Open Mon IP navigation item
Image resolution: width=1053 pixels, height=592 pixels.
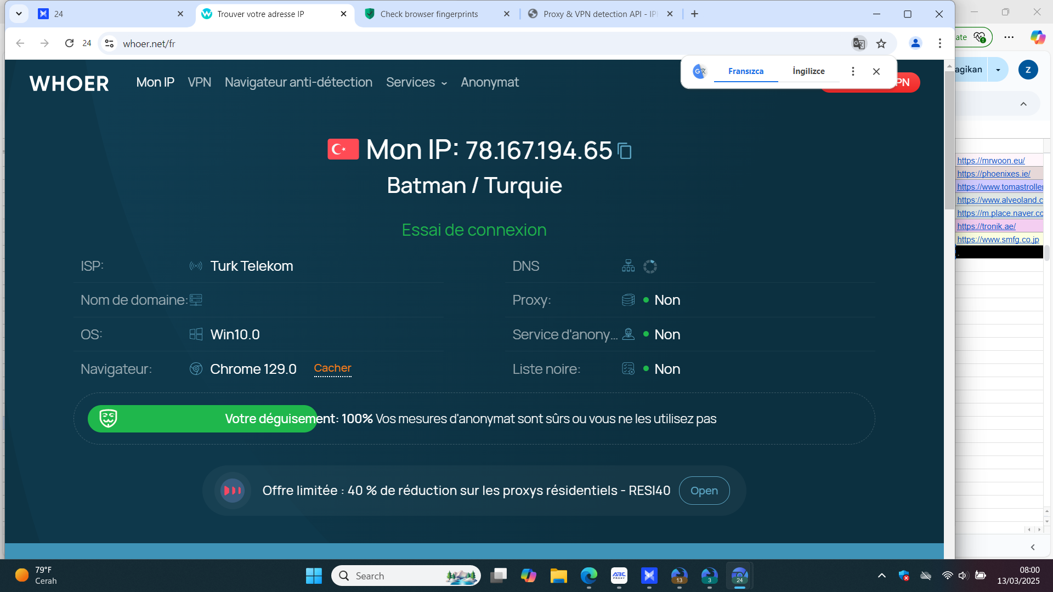pyautogui.click(x=155, y=82)
